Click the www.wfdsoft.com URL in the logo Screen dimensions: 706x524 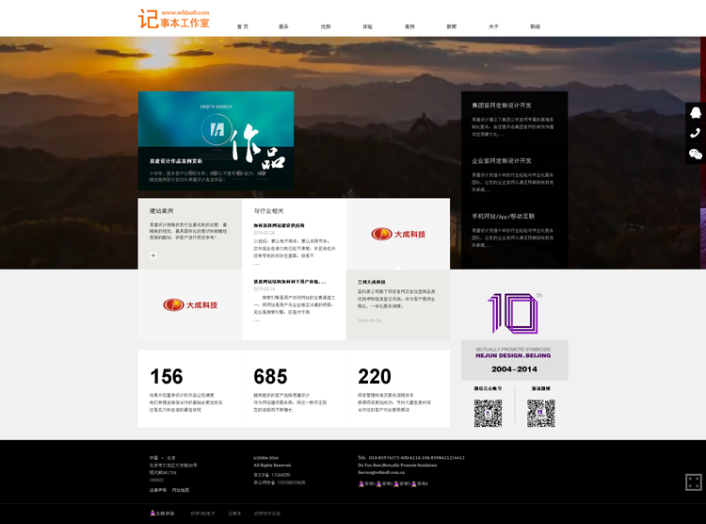pos(185,12)
